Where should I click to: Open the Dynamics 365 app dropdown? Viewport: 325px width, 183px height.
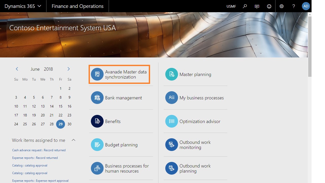pyautogui.click(x=23, y=6)
